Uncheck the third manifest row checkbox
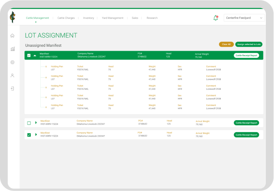Screen dimensions: 274x191 pos(29,135)
